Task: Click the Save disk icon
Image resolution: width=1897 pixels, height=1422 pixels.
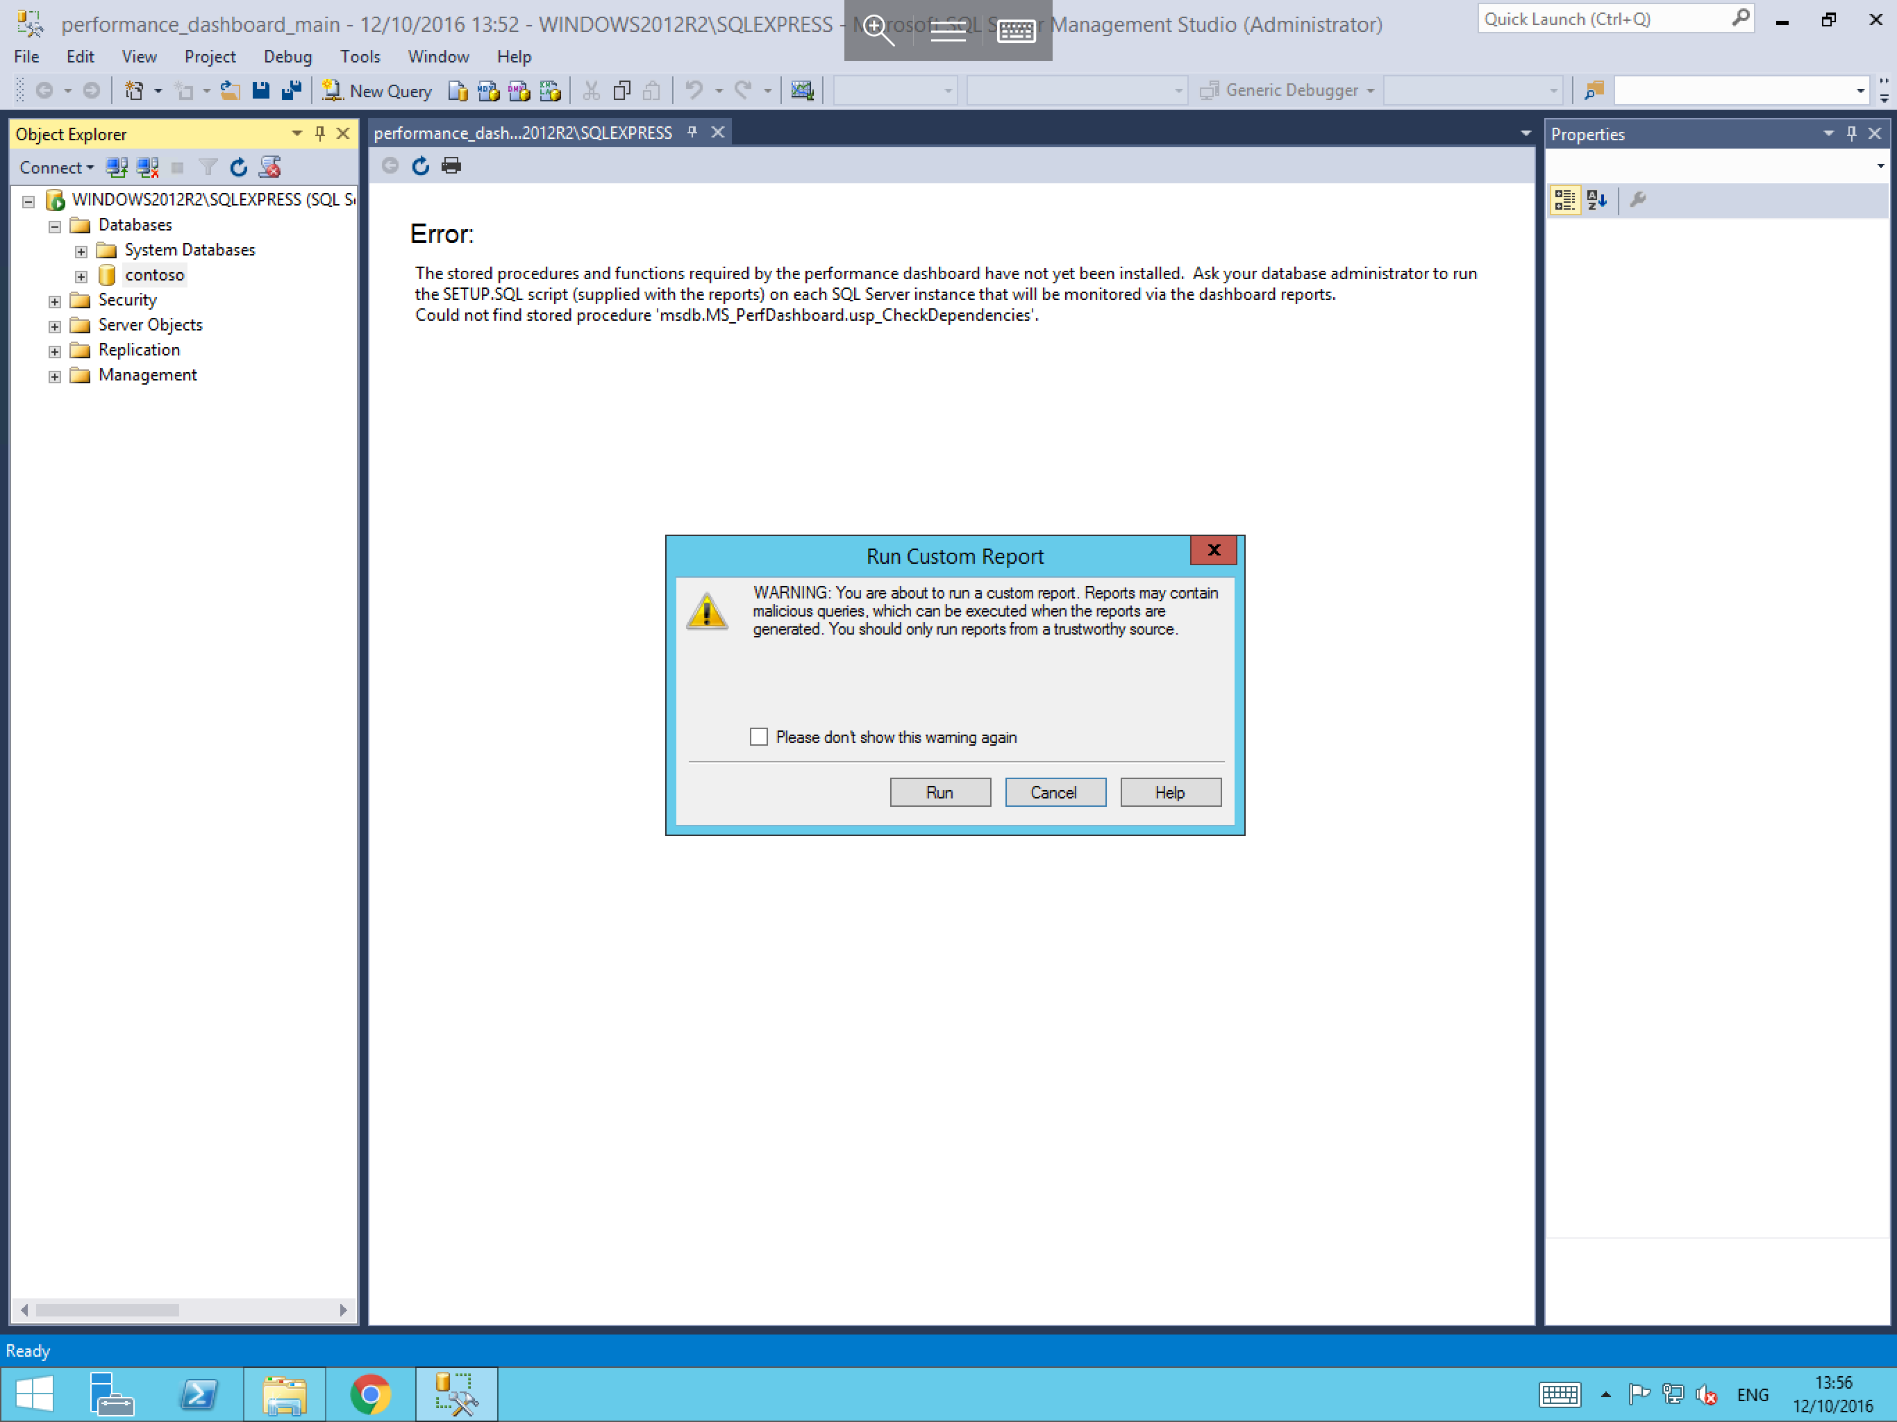Action: pos(260,90)
